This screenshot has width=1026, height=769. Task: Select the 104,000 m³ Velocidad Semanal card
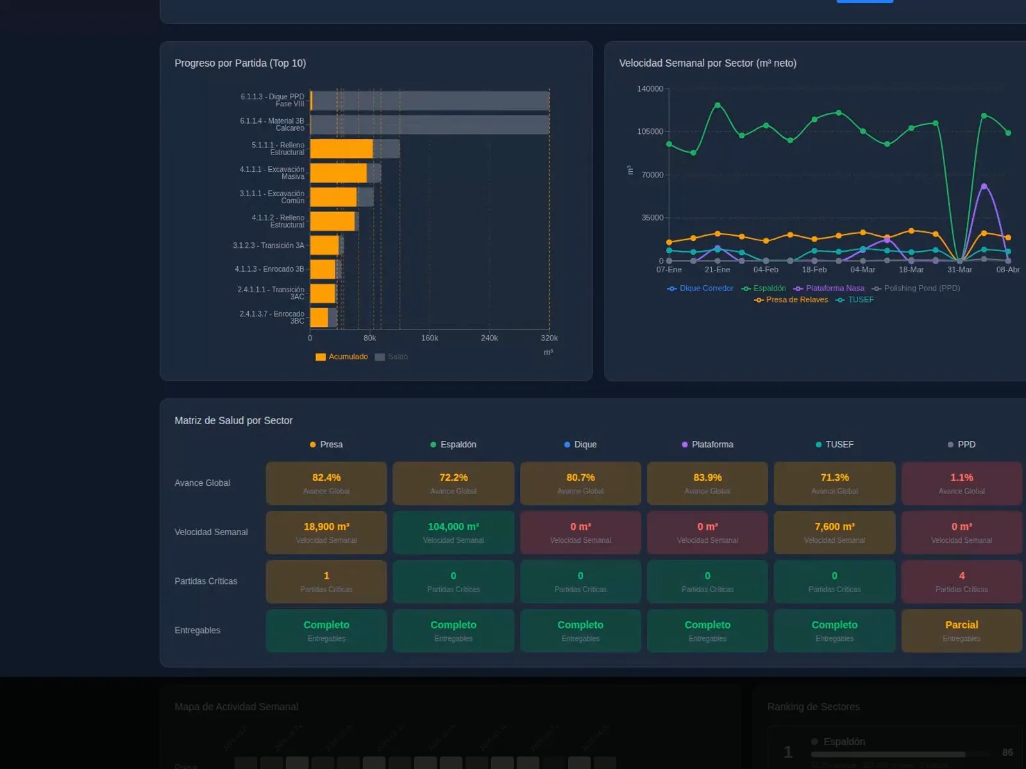453,533
